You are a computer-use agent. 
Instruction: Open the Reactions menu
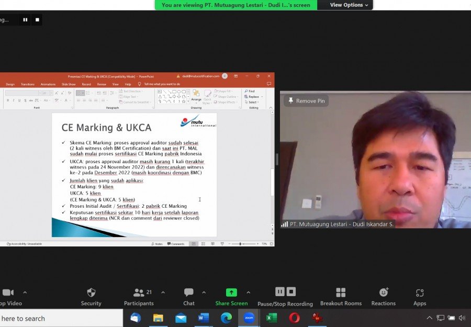[x=383, y=297]
